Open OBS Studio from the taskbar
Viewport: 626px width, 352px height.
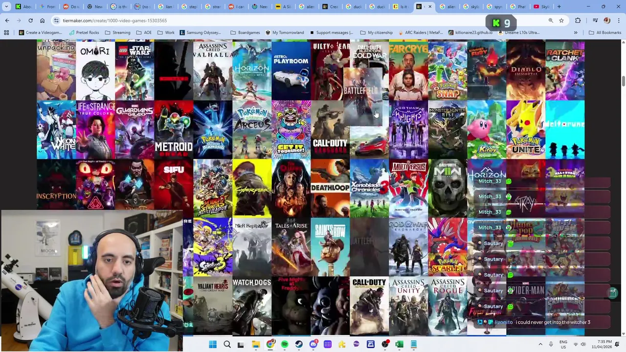click(x=385, y=345)
